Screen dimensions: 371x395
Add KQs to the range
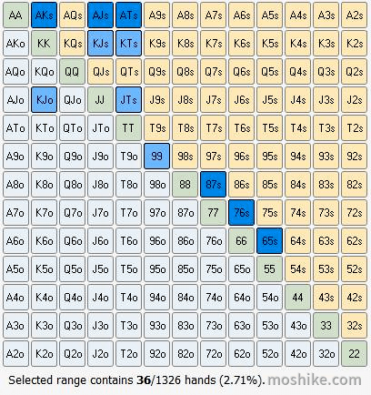[72, 44]
